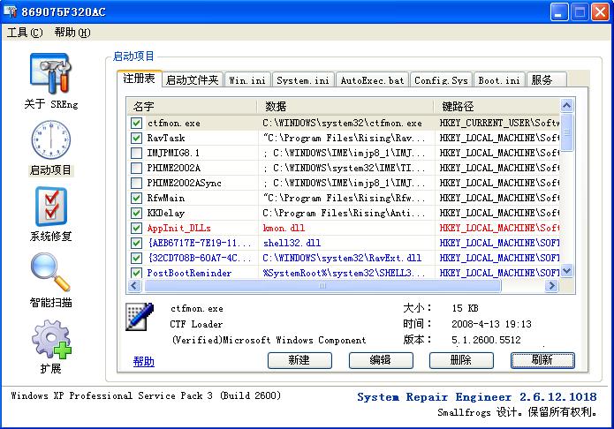This screenshot has width=614, height=429.
Task: Uncheck the AppInit_DLLs entry
Action: [136, 228]
